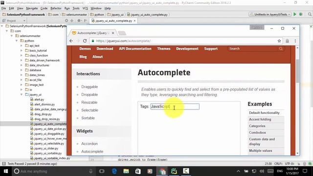Screen dimensions: 313x176
Task: Open the Navigate menu
Action: pos(32,8)
